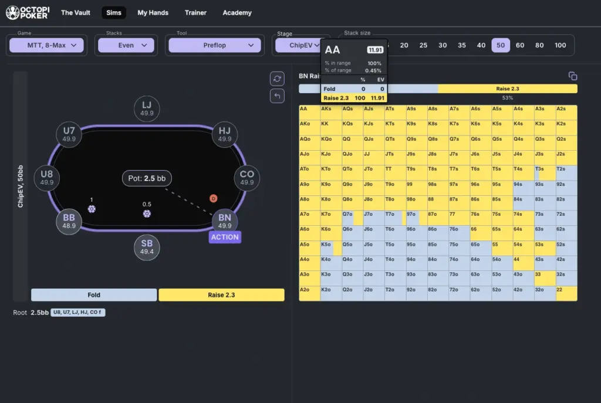Select the K5o hand cell
601x403 pixels.
click(331, 248)
